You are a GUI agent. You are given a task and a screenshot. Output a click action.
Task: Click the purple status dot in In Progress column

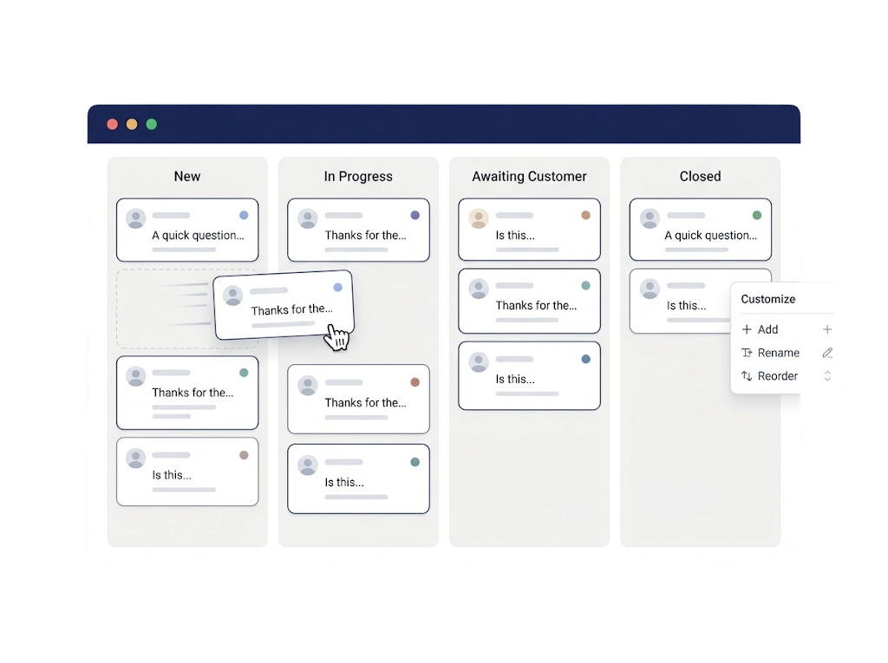415,215
